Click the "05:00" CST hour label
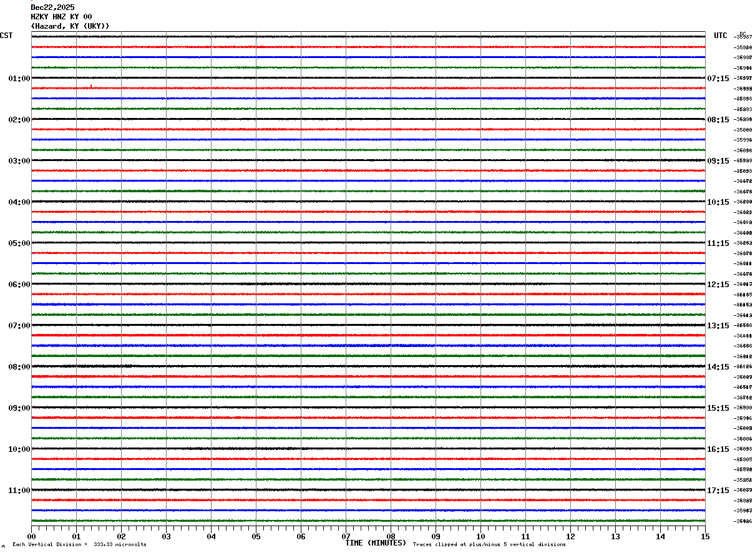The width and height of the screenshot is (755, 553). pos(19,243)
